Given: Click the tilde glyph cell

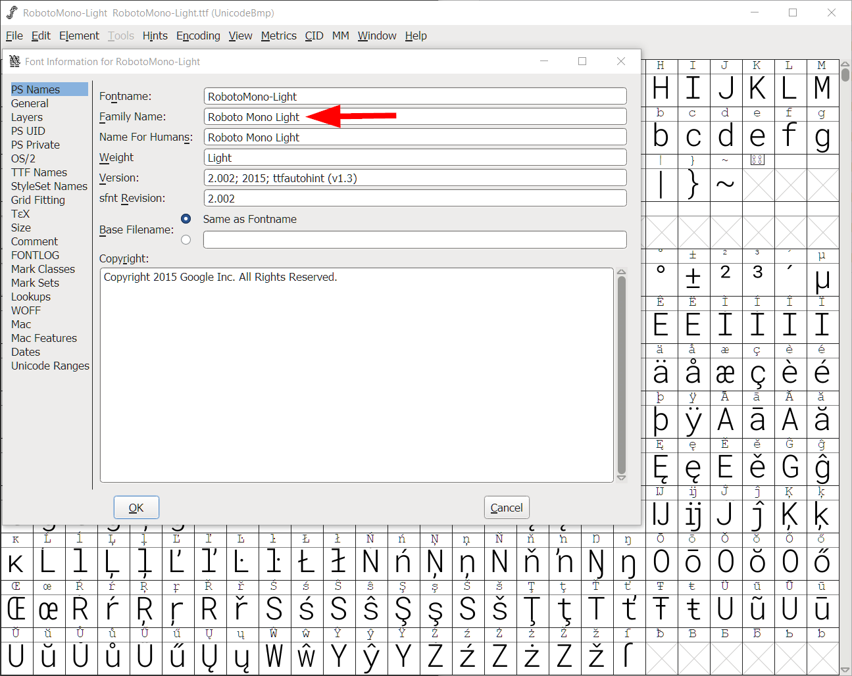Looking at the screenshot, I should 725,185.
